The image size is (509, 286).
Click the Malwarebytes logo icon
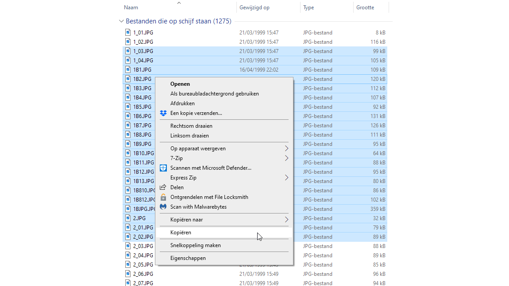163,206
